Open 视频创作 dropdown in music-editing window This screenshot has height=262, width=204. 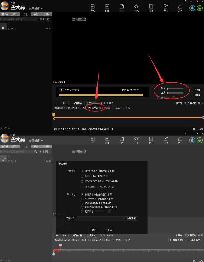coord(36,8)
